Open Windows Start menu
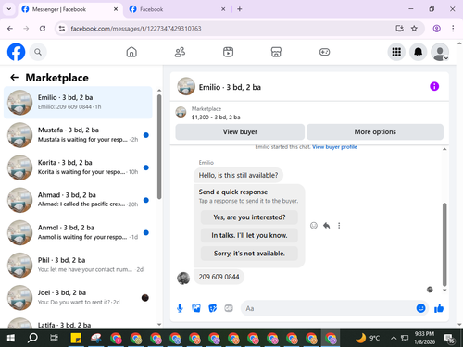This screenshot has height=347, width=463. point(10,338)
